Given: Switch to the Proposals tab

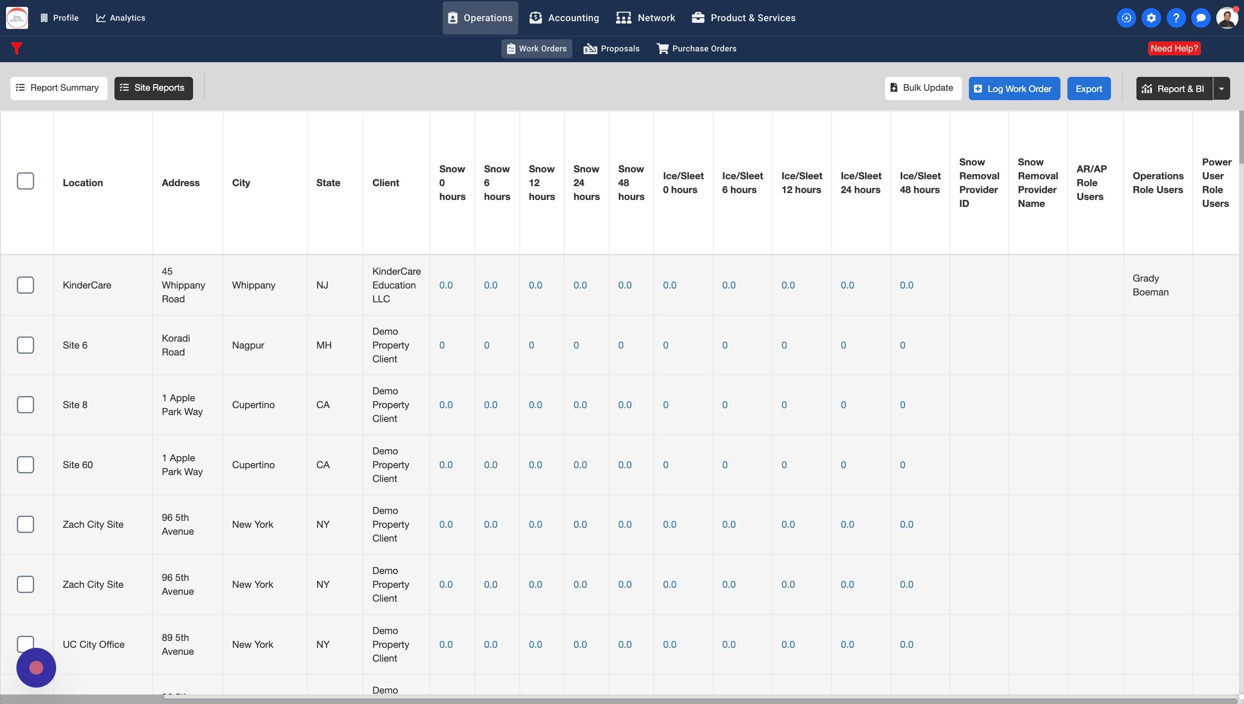Looking at the screenshot, I should point(612,48).
